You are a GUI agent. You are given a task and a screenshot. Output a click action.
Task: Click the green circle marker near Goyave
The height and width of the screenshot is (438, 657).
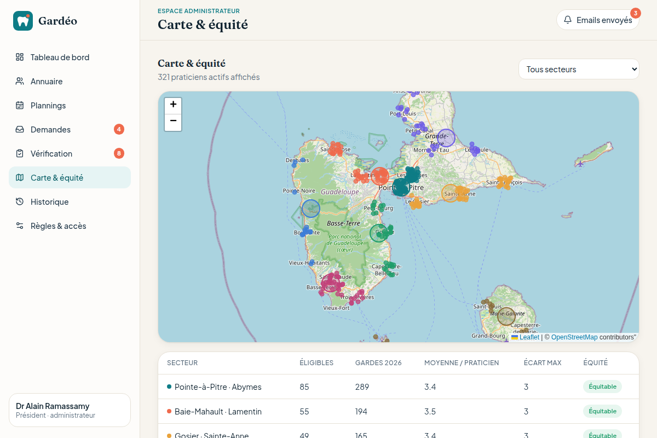[379, 233]
